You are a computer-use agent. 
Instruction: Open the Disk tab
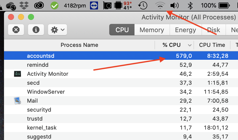[214, 30]
